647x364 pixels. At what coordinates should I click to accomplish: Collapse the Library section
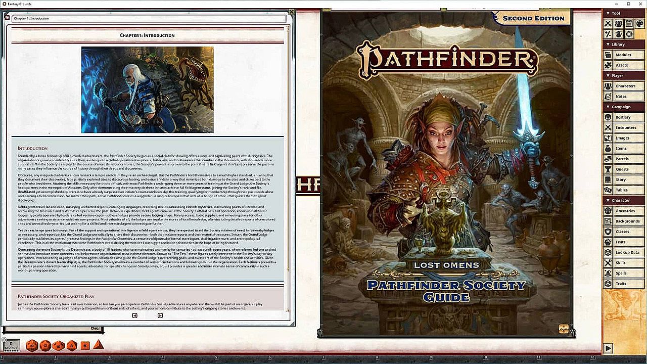(x=624, y=44)
